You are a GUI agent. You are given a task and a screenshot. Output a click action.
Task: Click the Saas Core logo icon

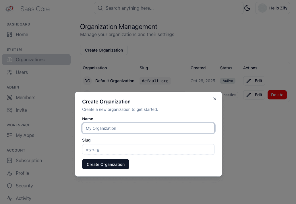(9, 9)
